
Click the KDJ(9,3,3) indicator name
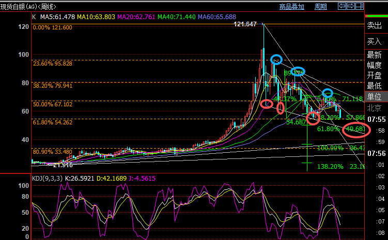(47, 179)
